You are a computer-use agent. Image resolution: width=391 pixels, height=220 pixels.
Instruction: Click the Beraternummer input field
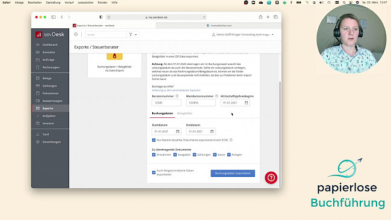click(x=166, y=103)
